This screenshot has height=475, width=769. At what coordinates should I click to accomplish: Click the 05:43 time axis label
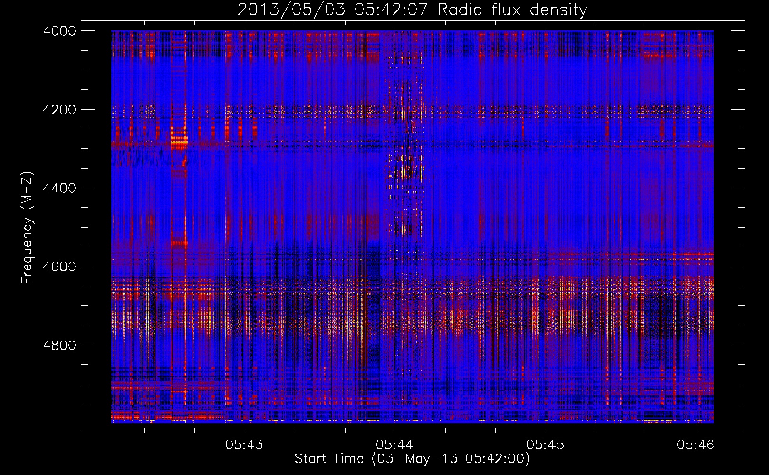[244, 445]
